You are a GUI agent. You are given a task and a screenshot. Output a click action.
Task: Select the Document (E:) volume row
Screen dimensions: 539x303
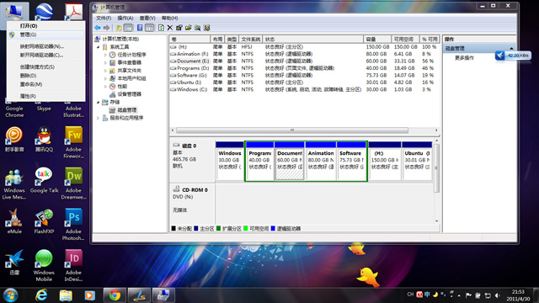coord(304,61)
